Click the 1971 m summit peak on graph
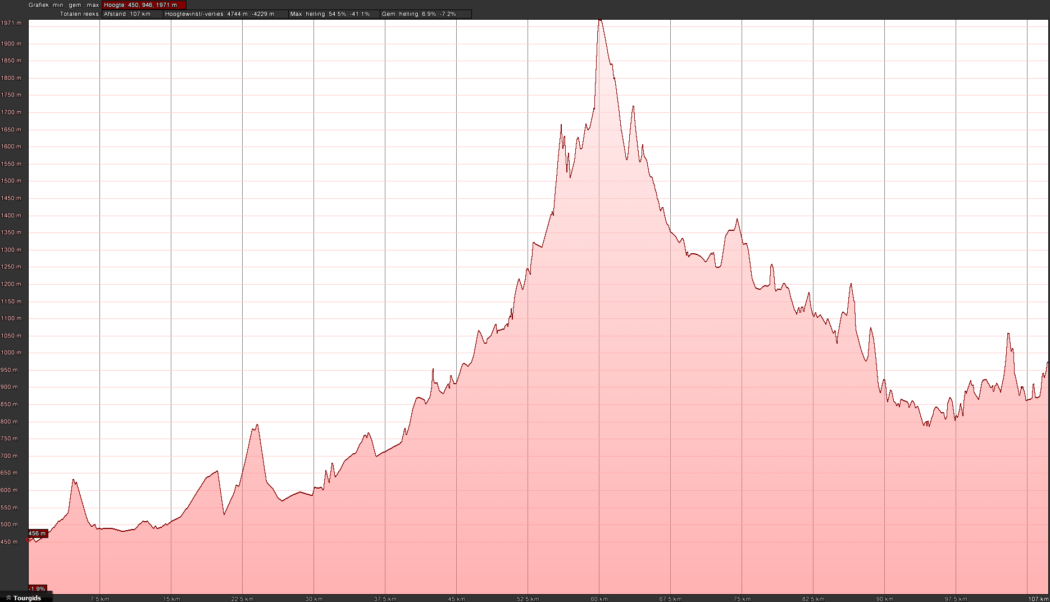The width and height of the screenshot is (1050, 602). 600,21
